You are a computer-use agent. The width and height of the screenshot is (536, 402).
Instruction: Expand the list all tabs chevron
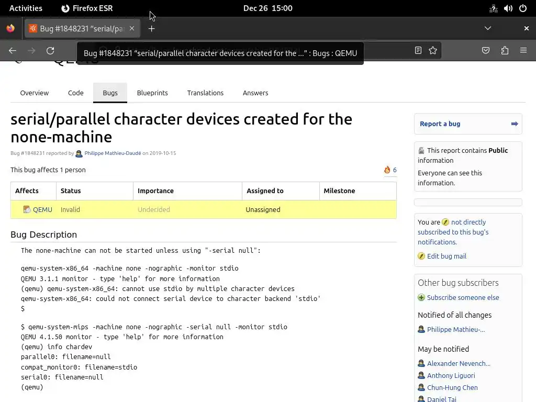[488, 28]
